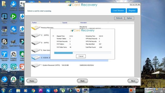Launch Internet Explorer from taskbar
The image size is (165, 93).
11,91
